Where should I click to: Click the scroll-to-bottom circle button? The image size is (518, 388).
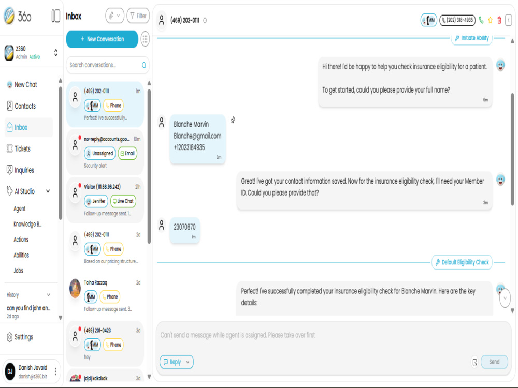pos(505,298)
